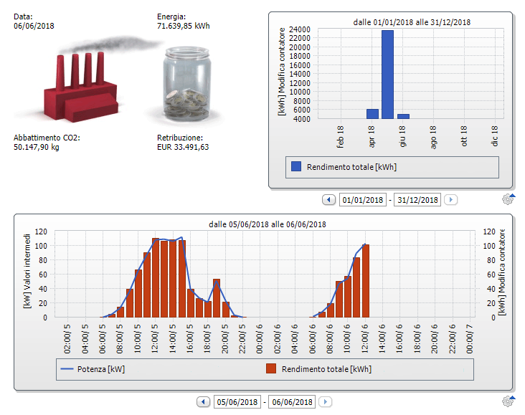This screenshot has height=415, width=525.
Task: Select the small blue June bar
Action: point(403,116)
